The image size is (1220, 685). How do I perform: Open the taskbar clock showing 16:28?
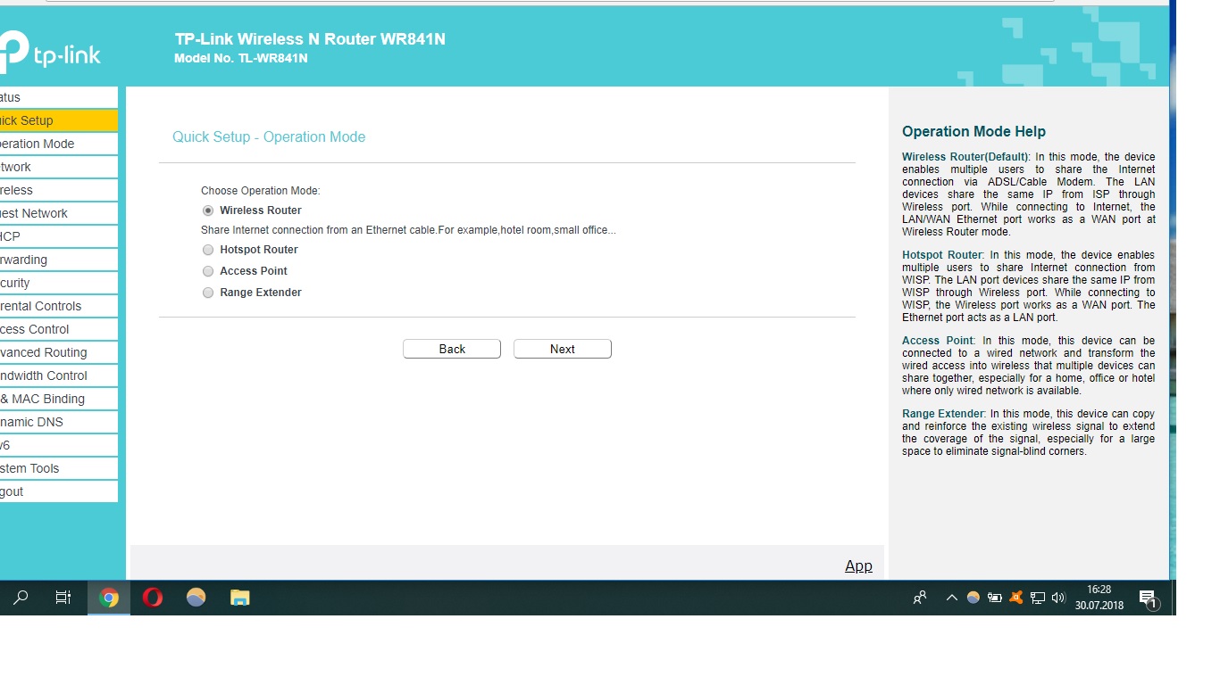[1099, 598]
